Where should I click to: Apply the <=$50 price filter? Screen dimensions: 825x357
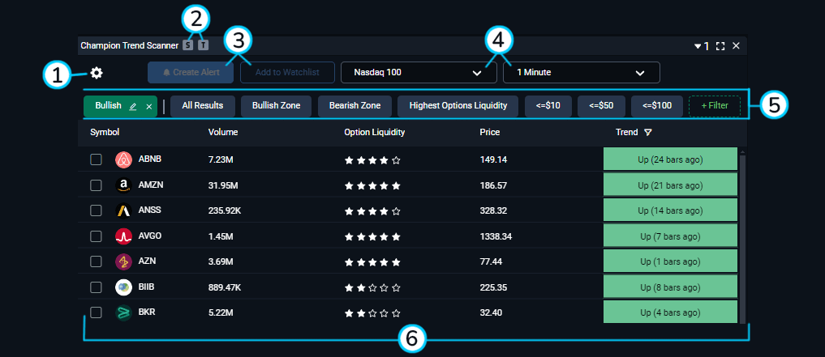click(x=601, y=106)
